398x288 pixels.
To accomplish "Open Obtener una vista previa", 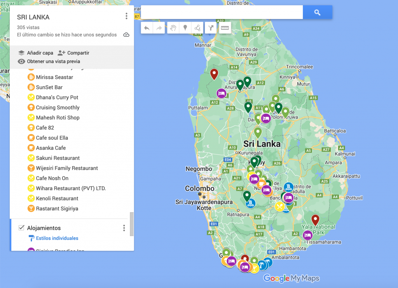I will tap(49, 61).
